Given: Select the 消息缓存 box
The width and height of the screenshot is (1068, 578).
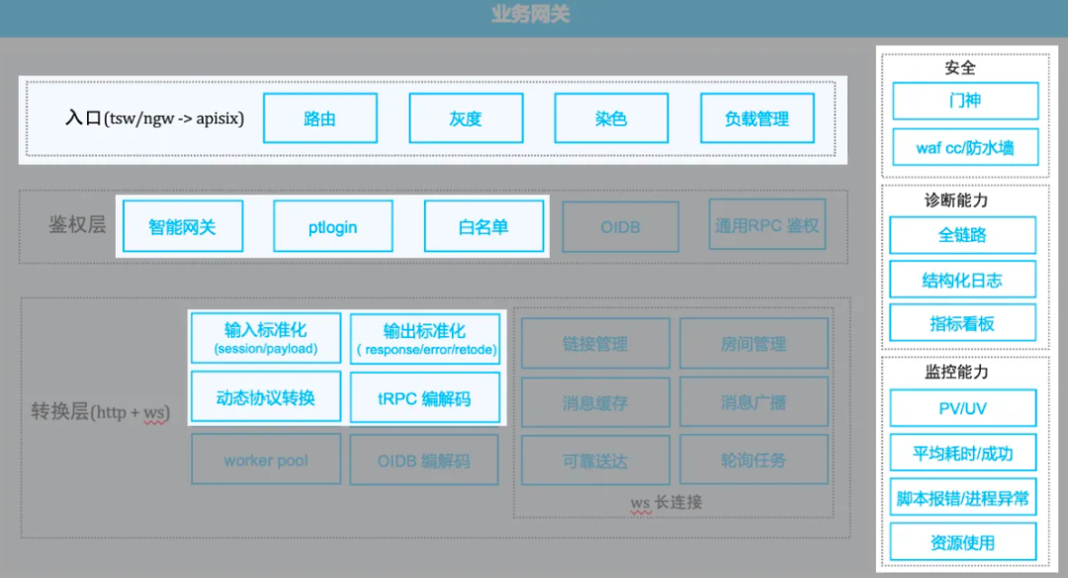Looking at the screenshot, I should pyautogui.click(x=595, y=402).
